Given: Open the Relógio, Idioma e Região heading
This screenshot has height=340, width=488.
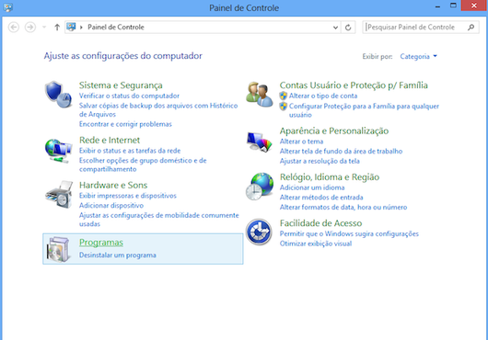Looking at the screenshot, I should [x=330, y=177].
